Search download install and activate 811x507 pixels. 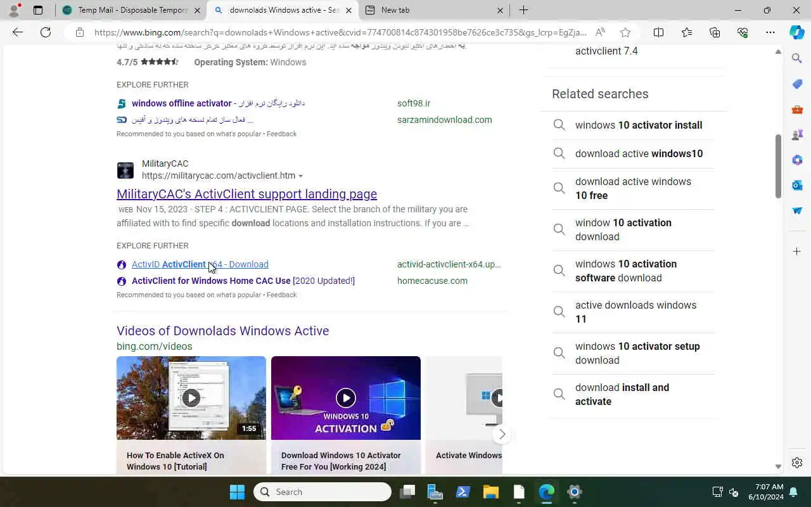click(634, 394)
